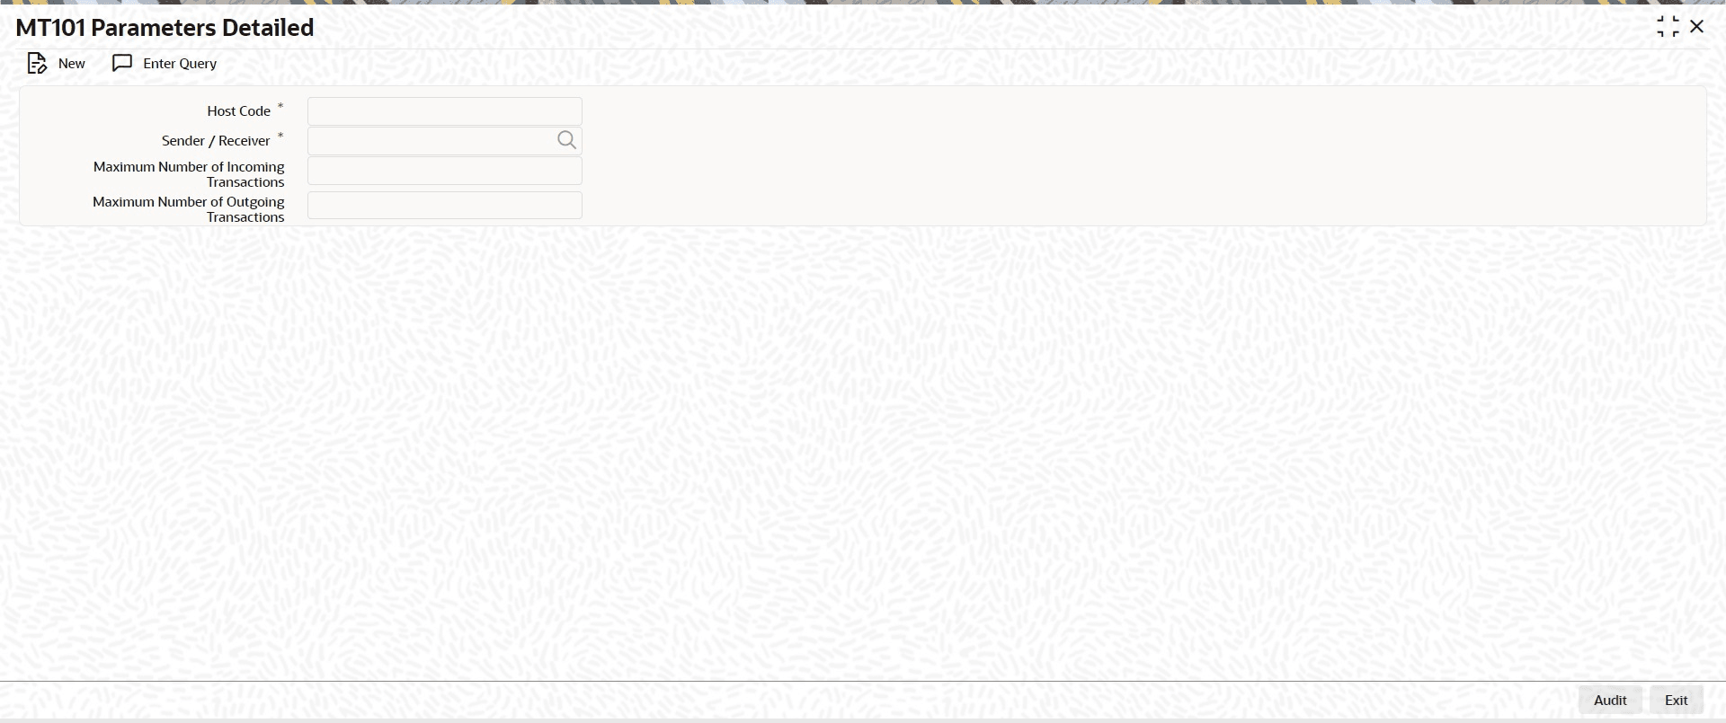Click the Sender / Receiver label

[x=216, y=141]
